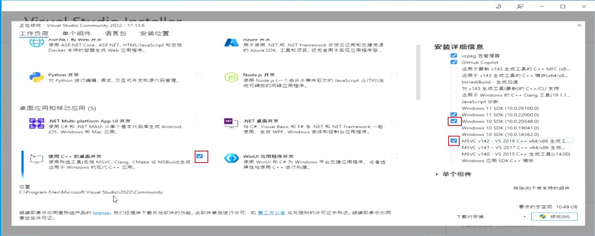
Task: Check the WinUI 应用程序开发 workload checkbox
Action: coord(394,156)
